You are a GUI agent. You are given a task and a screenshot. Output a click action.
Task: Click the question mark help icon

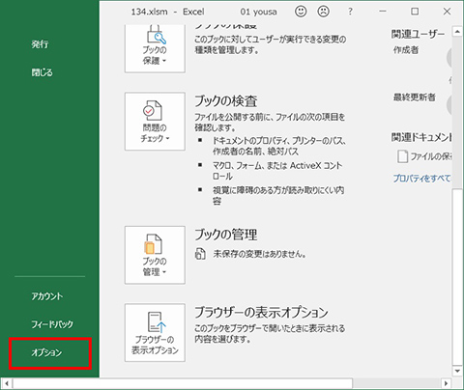point(350,12)
